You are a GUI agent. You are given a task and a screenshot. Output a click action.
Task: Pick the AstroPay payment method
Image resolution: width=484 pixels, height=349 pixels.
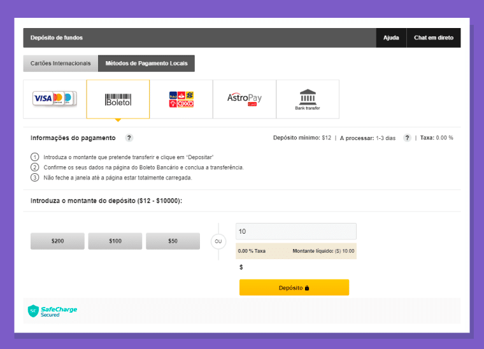click(245, 99)
